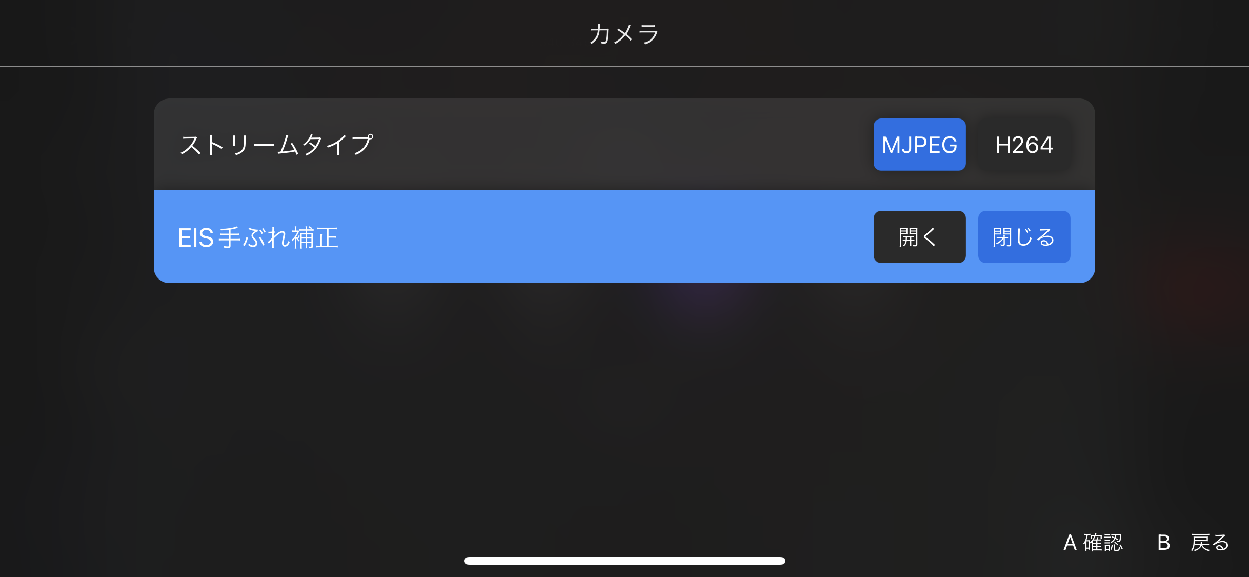Click the letter A button glyph

1070,543
